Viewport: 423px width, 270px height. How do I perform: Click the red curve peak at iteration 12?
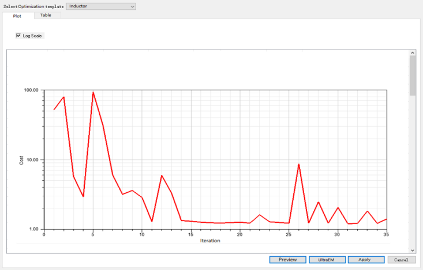point(162,176)
